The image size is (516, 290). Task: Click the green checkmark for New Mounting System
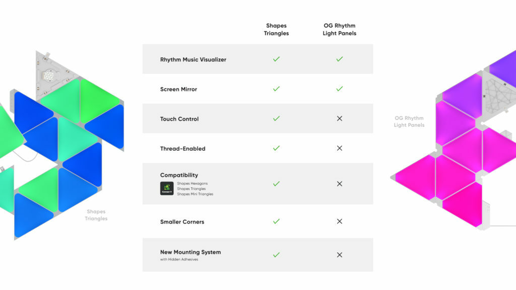point(276,255)
